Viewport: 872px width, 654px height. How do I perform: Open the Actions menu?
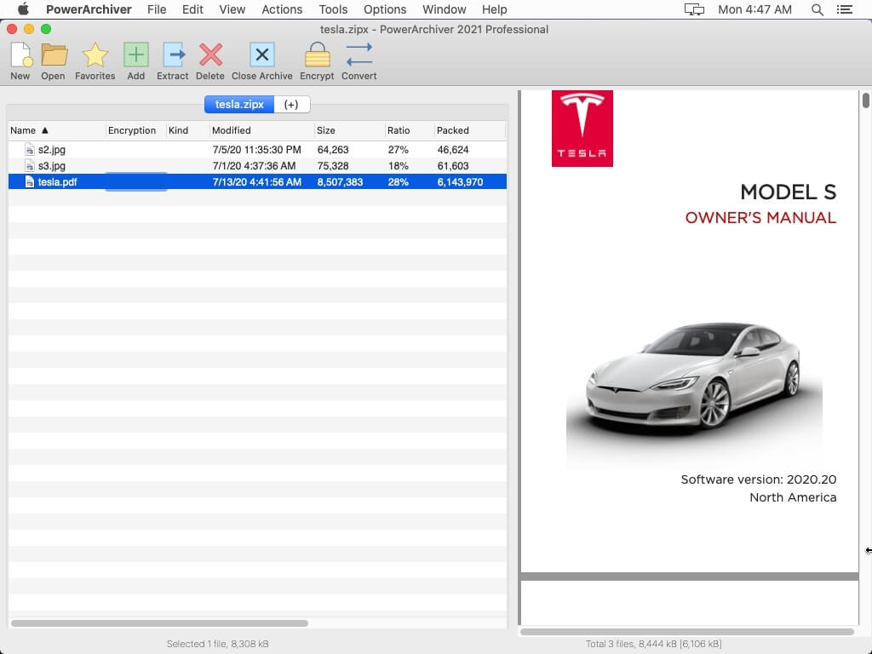point(282,9)
